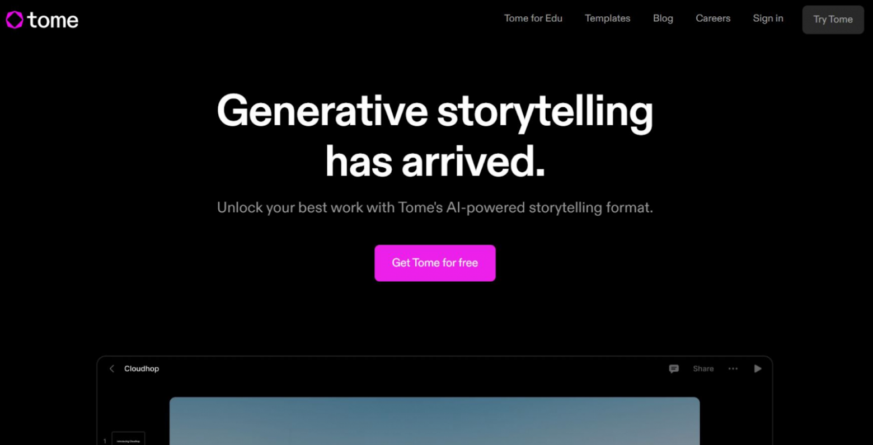Click the Unlock your best work subtitle
This screenshot has width=873, height=445.
pyautogui.click(x=435, y=207)
